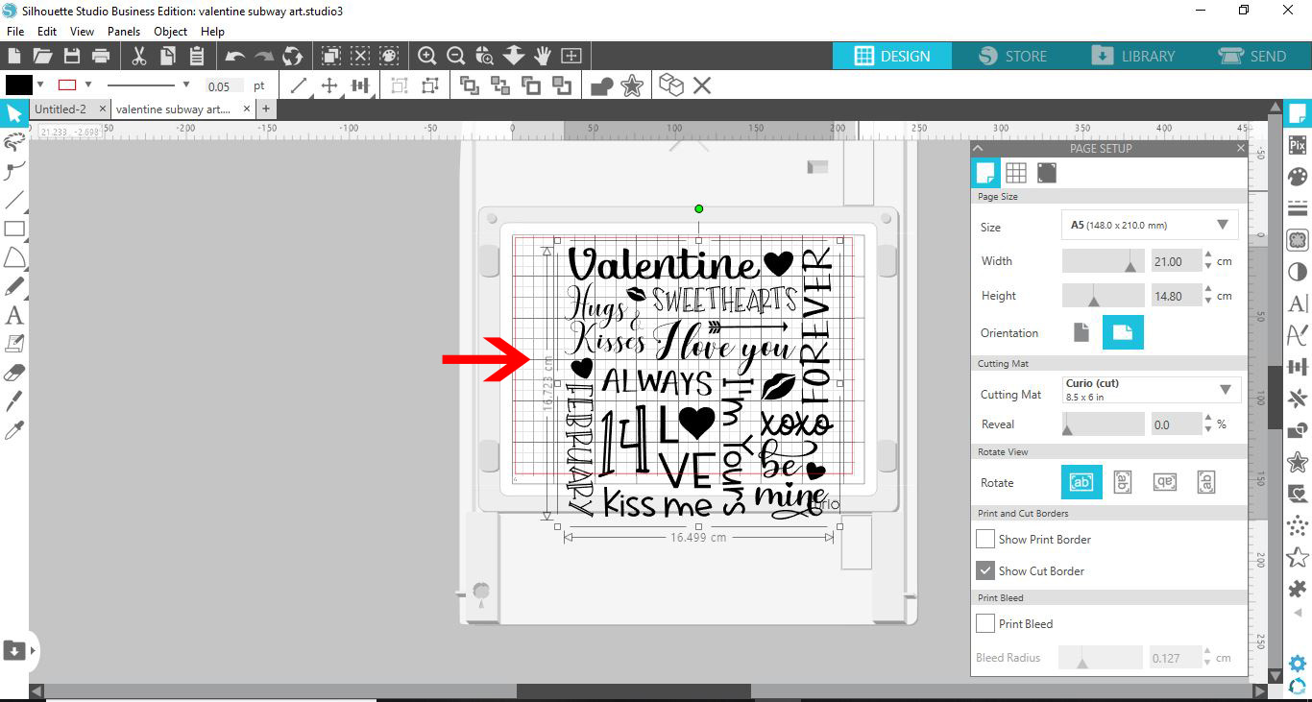Open the File menu
The width and height of the screenshot is (1312, 702).
(x=15, y=32)
